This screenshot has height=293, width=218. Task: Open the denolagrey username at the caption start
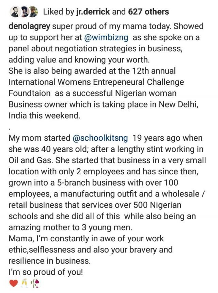pyautogui.click(x=29, y=27)
